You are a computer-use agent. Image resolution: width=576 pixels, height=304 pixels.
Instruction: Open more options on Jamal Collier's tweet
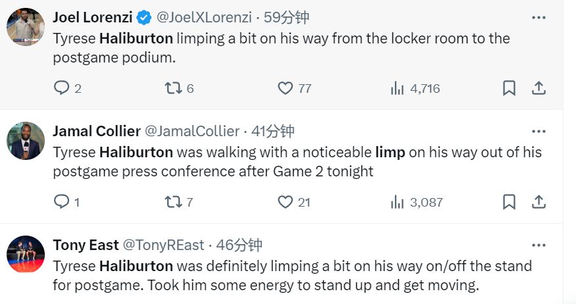[x=538, y=132]
